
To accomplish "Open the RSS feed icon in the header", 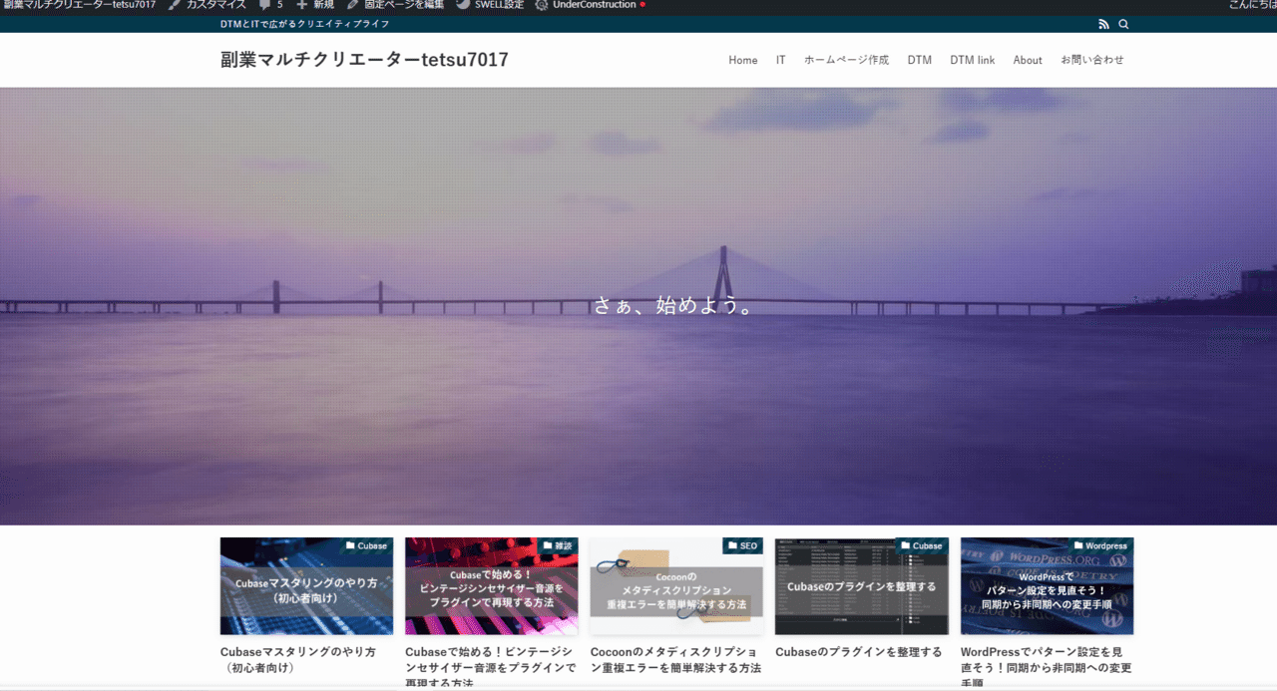I will (1103, 23).
